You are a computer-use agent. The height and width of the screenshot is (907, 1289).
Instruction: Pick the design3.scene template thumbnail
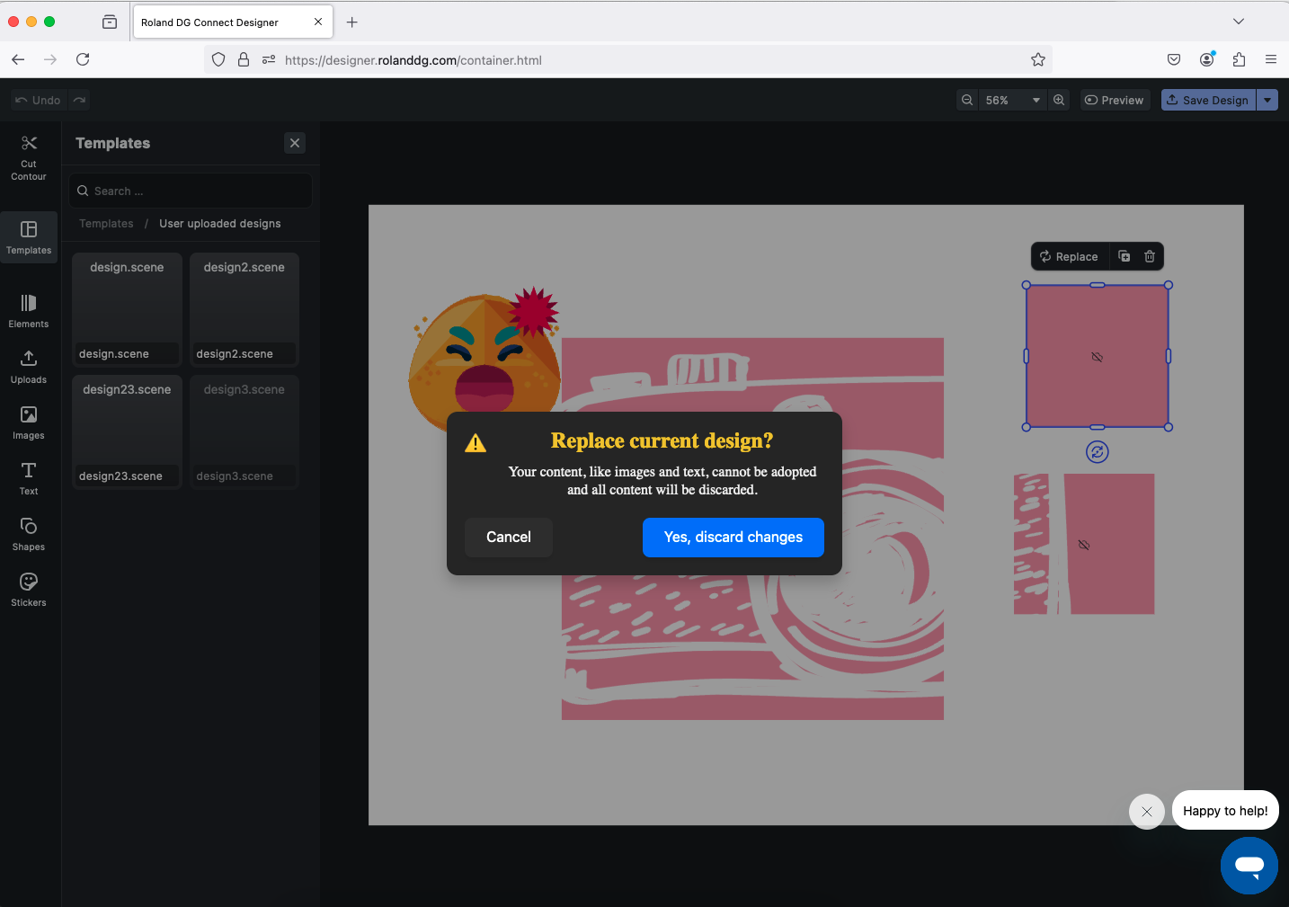[x=244, y=431]
